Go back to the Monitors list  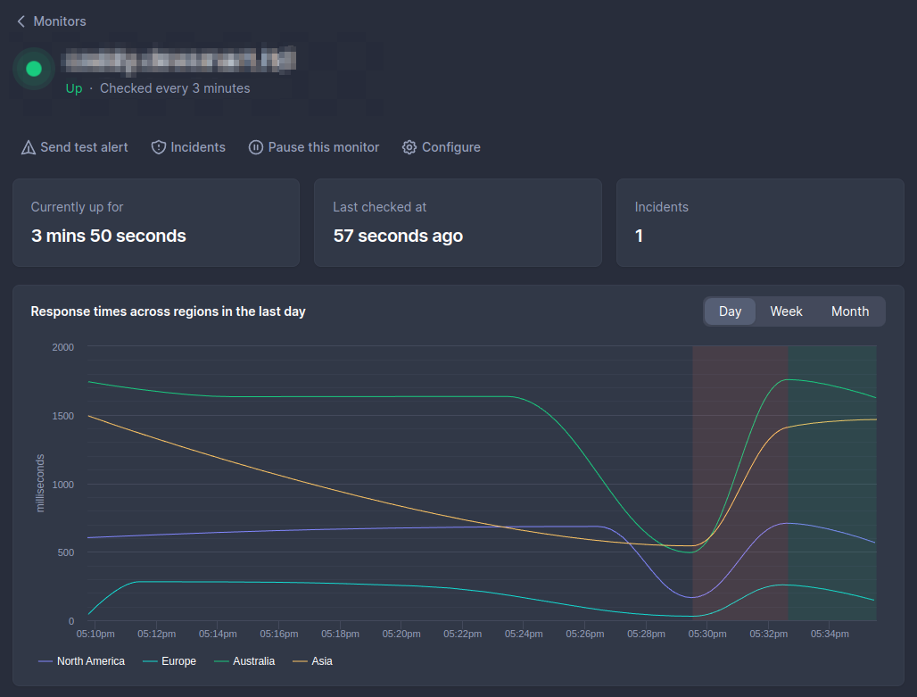(x=52, y=21)
